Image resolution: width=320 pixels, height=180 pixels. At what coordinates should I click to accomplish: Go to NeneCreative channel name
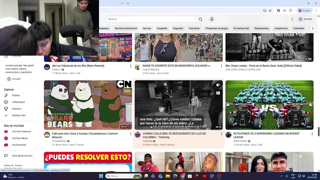(x=240, y=141)
